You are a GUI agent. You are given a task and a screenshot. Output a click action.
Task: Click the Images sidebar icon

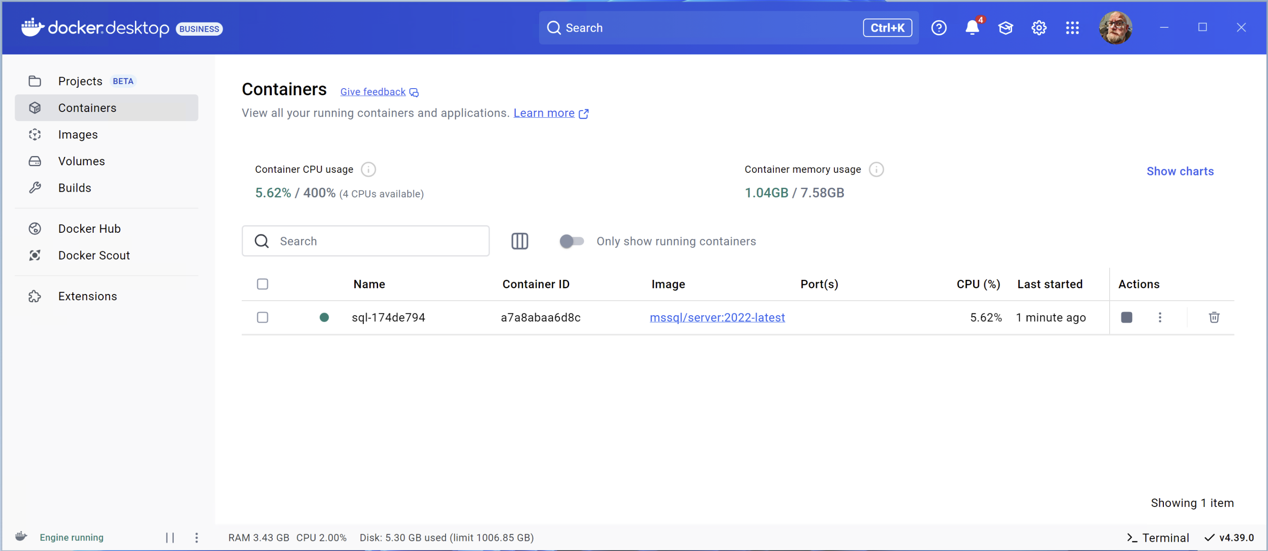(x=34, y=134)
